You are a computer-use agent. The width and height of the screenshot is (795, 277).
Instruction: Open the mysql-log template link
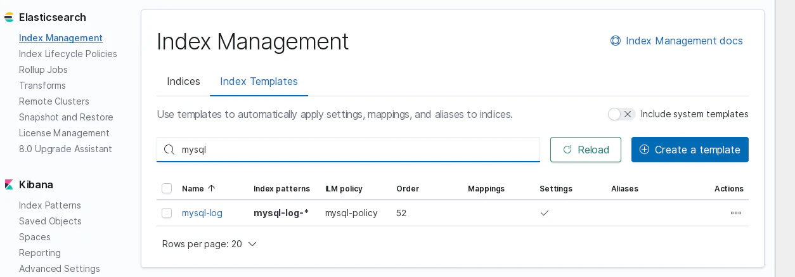coord(202,213)
